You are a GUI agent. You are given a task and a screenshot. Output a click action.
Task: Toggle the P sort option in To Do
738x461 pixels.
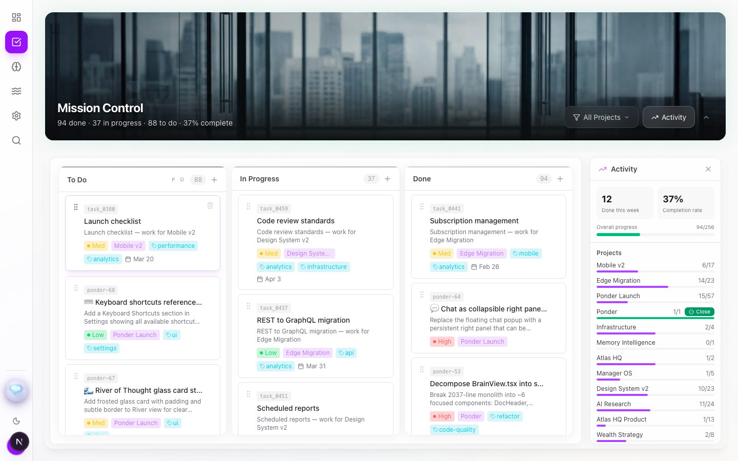pos(173,180)
